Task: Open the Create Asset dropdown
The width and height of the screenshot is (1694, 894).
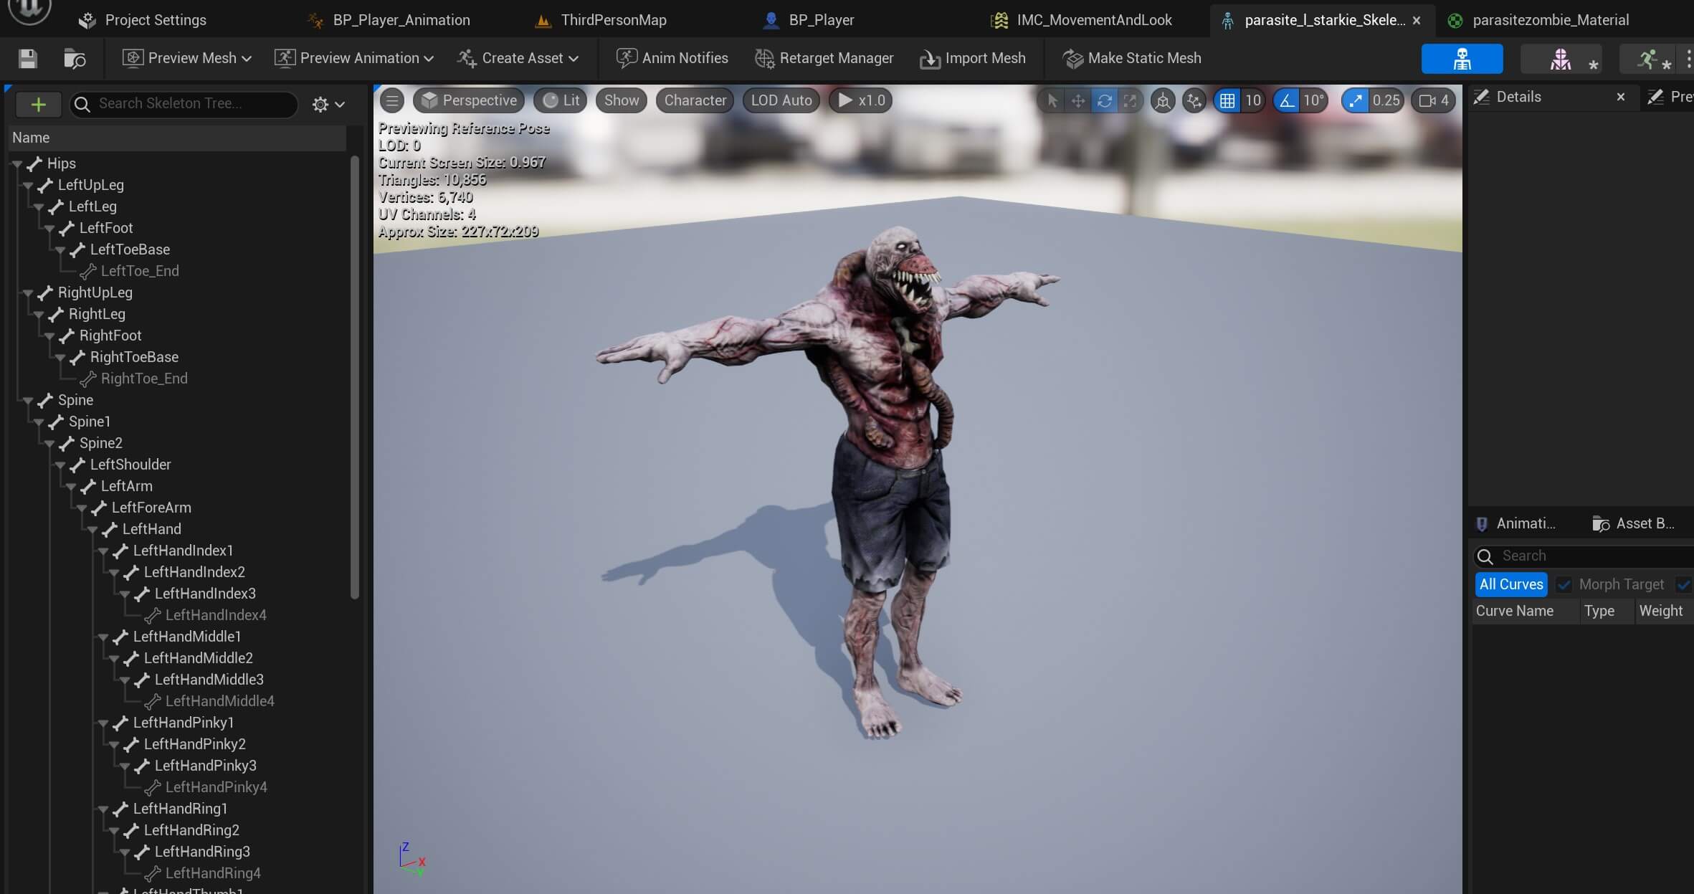Action: [x=518, y=59]
